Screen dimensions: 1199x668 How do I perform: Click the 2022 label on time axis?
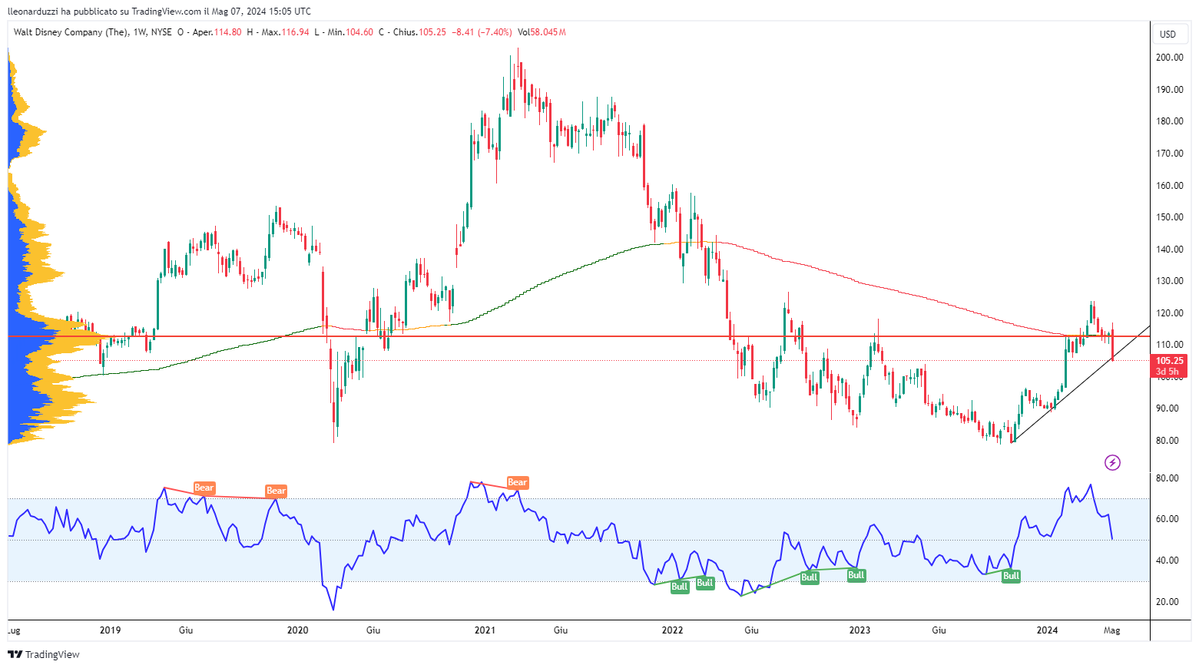672,630
